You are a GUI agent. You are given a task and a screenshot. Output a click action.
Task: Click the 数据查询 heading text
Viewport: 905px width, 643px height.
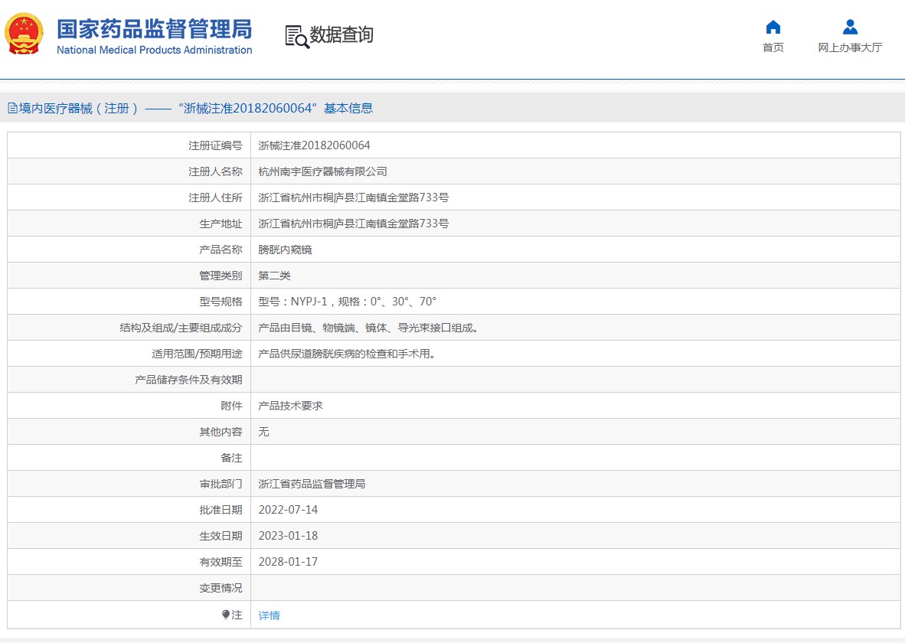341,34
